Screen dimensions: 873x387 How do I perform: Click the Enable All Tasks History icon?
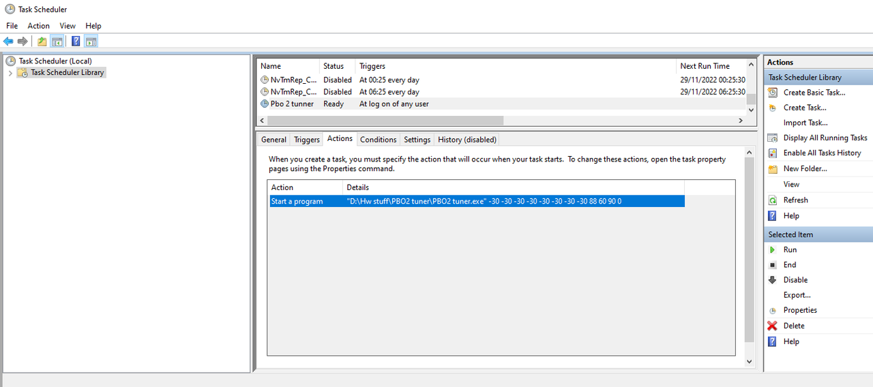point(773,153)
